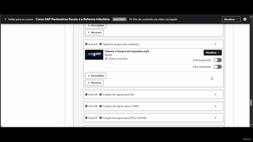Screen dimensions: 253x142
Task: Expand Aula 26 Criação de regras para o ICMS
Action: (215, 106)
